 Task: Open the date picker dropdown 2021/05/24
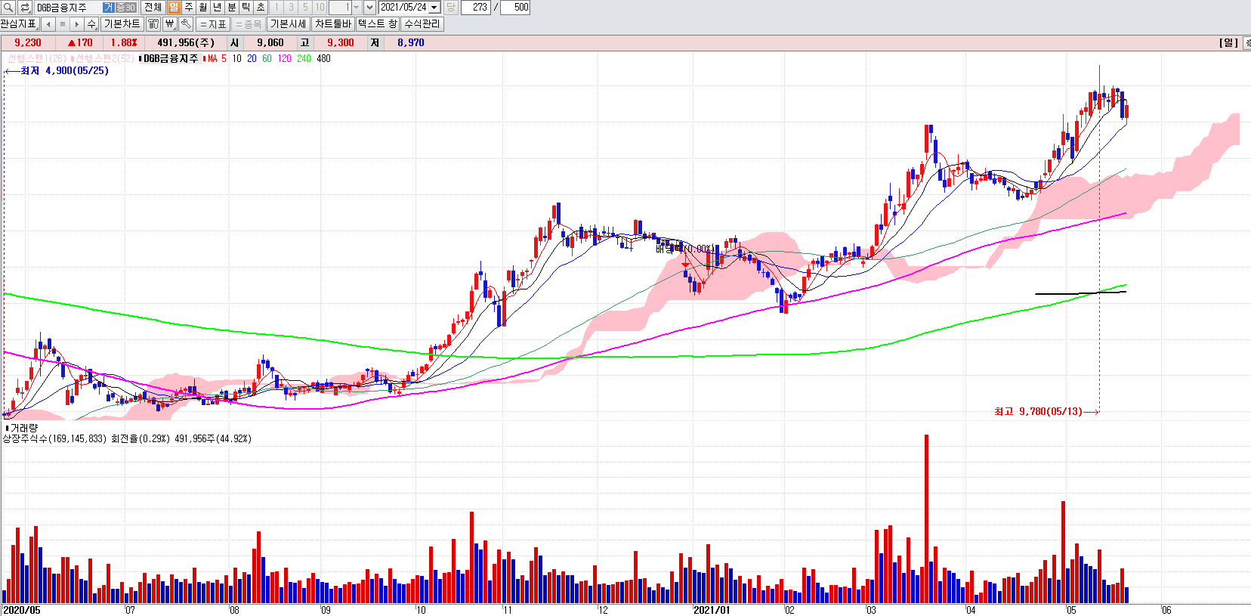click(x=434, y=7)
